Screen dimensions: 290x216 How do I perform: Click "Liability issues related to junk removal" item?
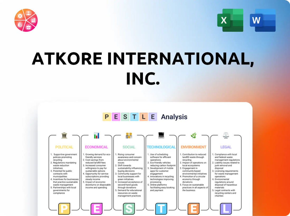coord(226,165)
